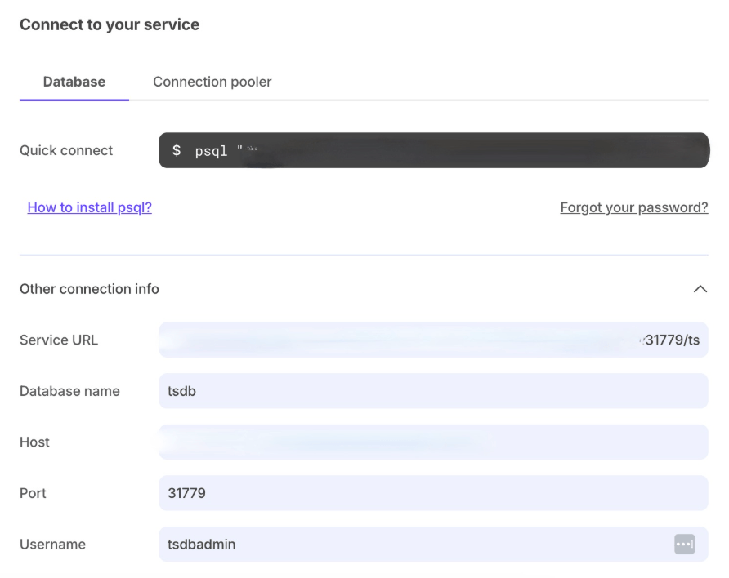Switch to the Connection pooler tab

point(212,82)
